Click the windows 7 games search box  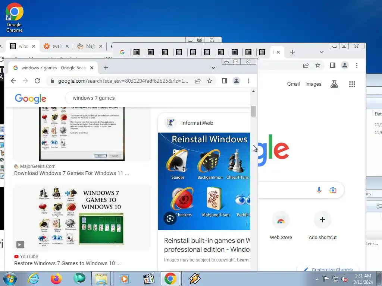[158, 98]
